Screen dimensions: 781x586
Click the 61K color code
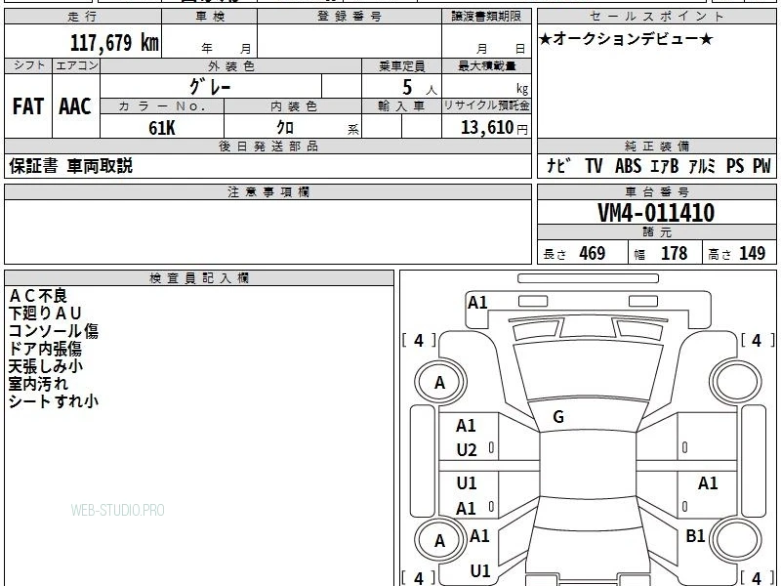(162, 128)
